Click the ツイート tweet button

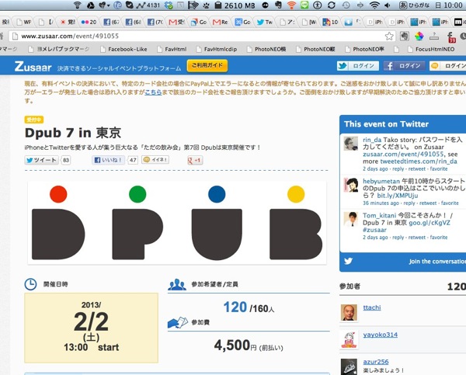(41, 160)
